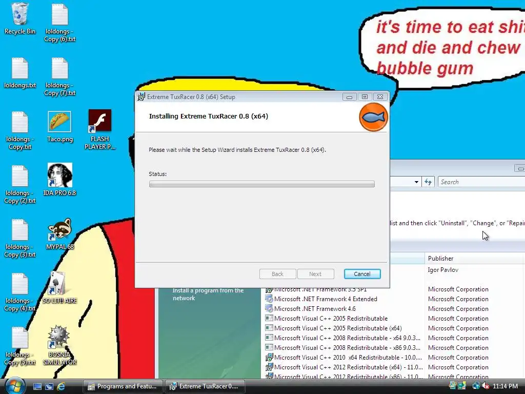525x394 pixels.
Task: Minimize the Extreme TuxRacer Setup window
Action: tap(349, 97)
